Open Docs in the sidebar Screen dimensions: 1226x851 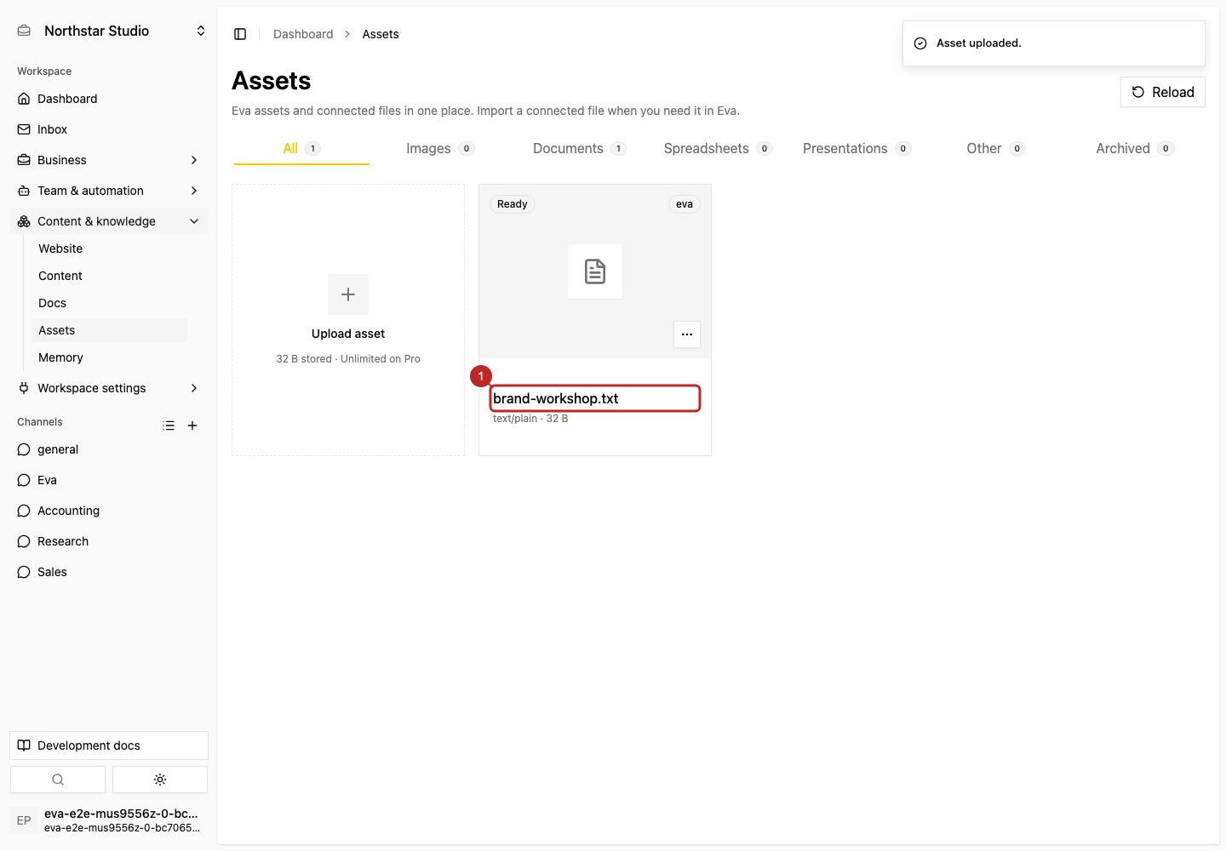coord(109,303)
